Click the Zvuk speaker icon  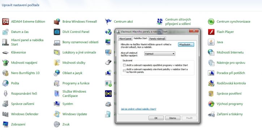(x=57, y=124)
